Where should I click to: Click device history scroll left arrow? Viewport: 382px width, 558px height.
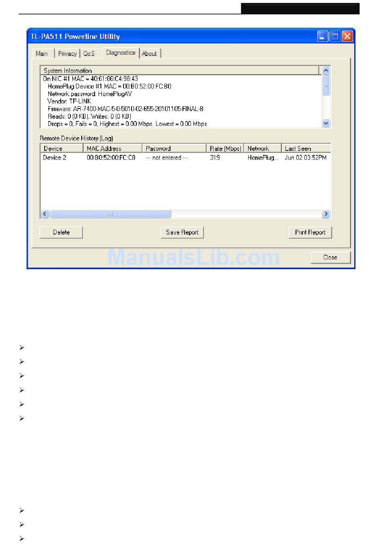tap(45, 214)
